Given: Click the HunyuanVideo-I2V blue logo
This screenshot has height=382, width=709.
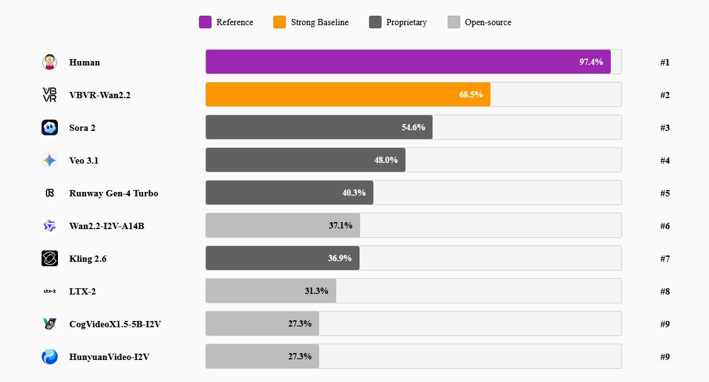Looking at the screenshot, I should [x=50, y=357].
